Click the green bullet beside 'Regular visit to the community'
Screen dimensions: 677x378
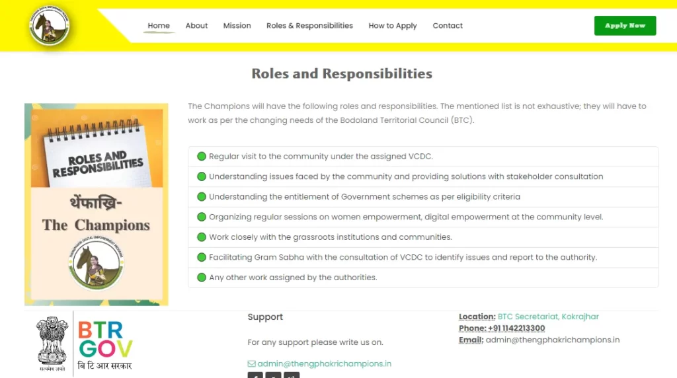coord(202,156)
